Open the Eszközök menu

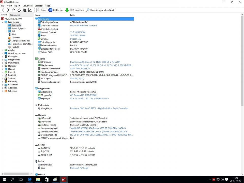pyautogui.click(x=39, y=6)
